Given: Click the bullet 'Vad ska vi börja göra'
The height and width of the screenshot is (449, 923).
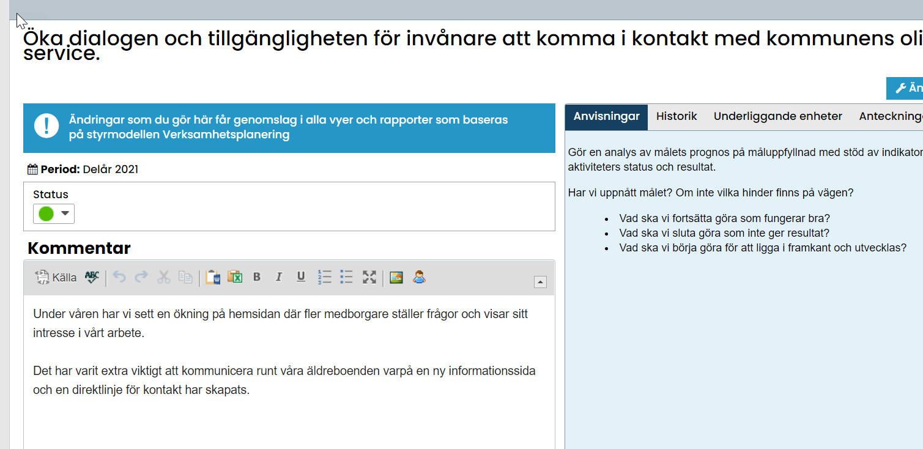Looking at the screenshot, I should pyautogui.click(x=763, y=248).
